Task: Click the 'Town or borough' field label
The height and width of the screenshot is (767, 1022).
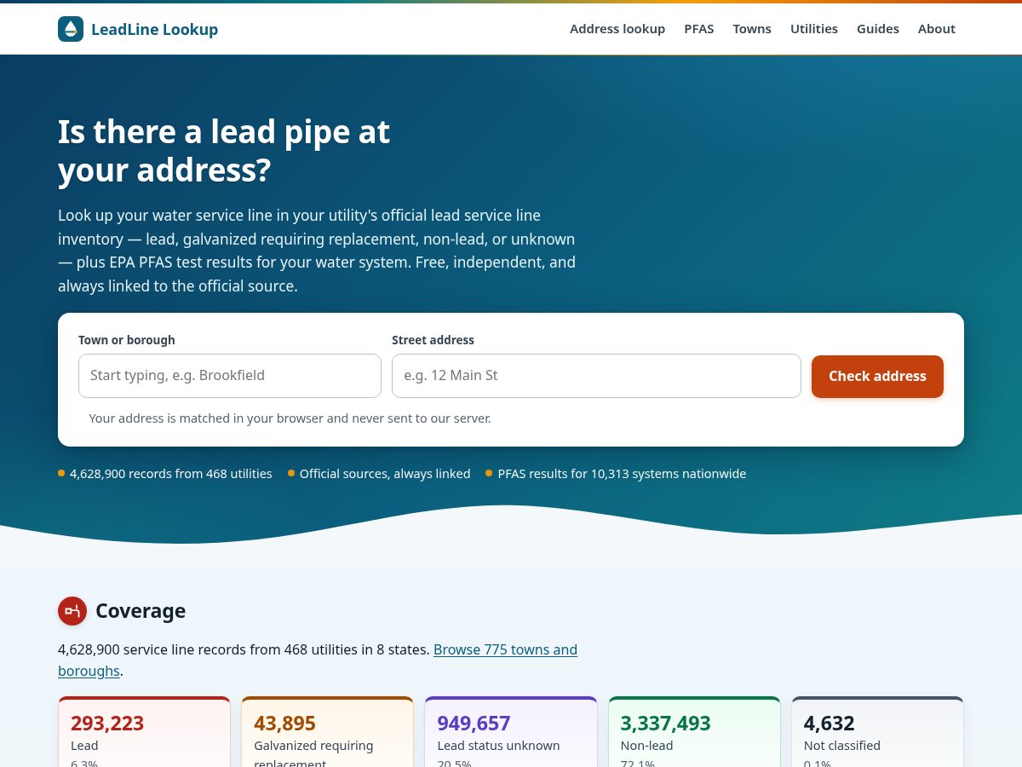Action: [127, 340]
